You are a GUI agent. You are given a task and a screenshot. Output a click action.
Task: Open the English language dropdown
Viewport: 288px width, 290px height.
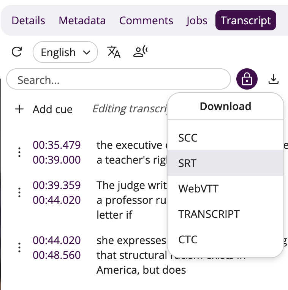click(65, 52)
